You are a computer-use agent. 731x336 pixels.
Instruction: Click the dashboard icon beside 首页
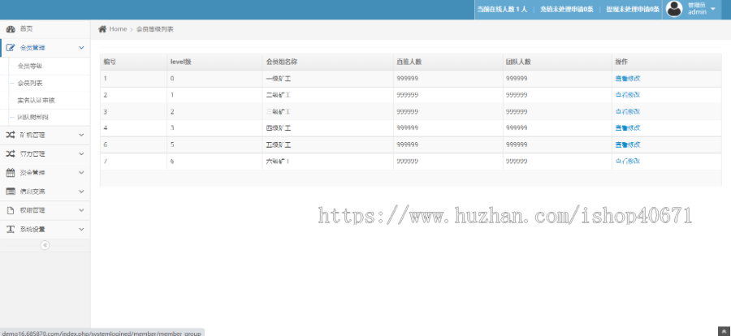click(11, 29)
